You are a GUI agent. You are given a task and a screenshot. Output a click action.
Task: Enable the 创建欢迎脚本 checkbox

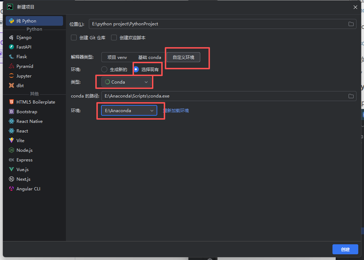[x=114, y=37]
